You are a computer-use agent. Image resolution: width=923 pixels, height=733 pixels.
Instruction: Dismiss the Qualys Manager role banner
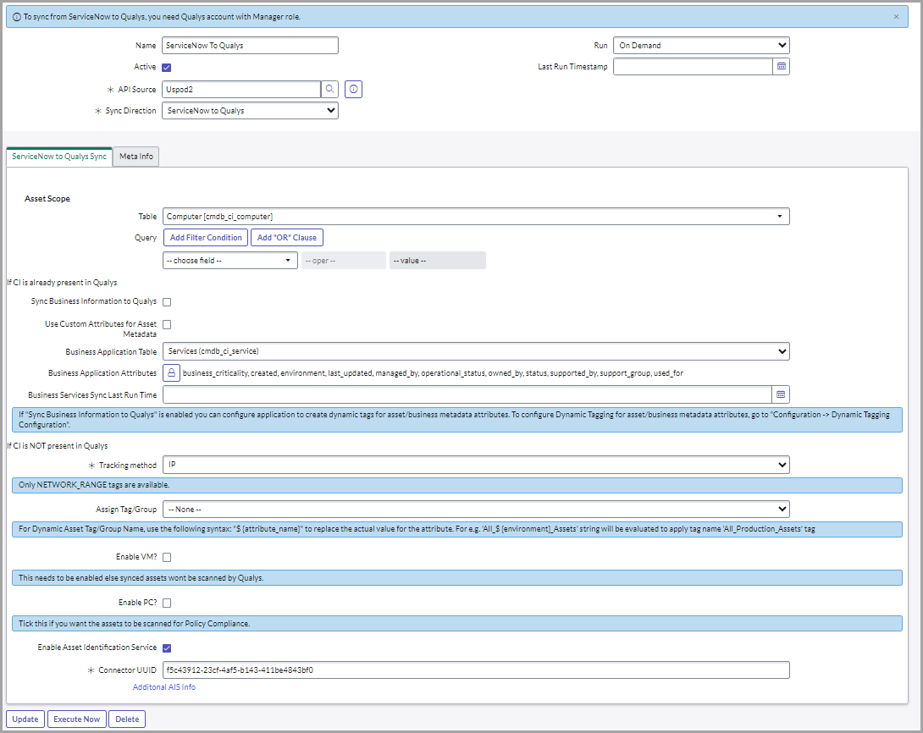(896, 16)
